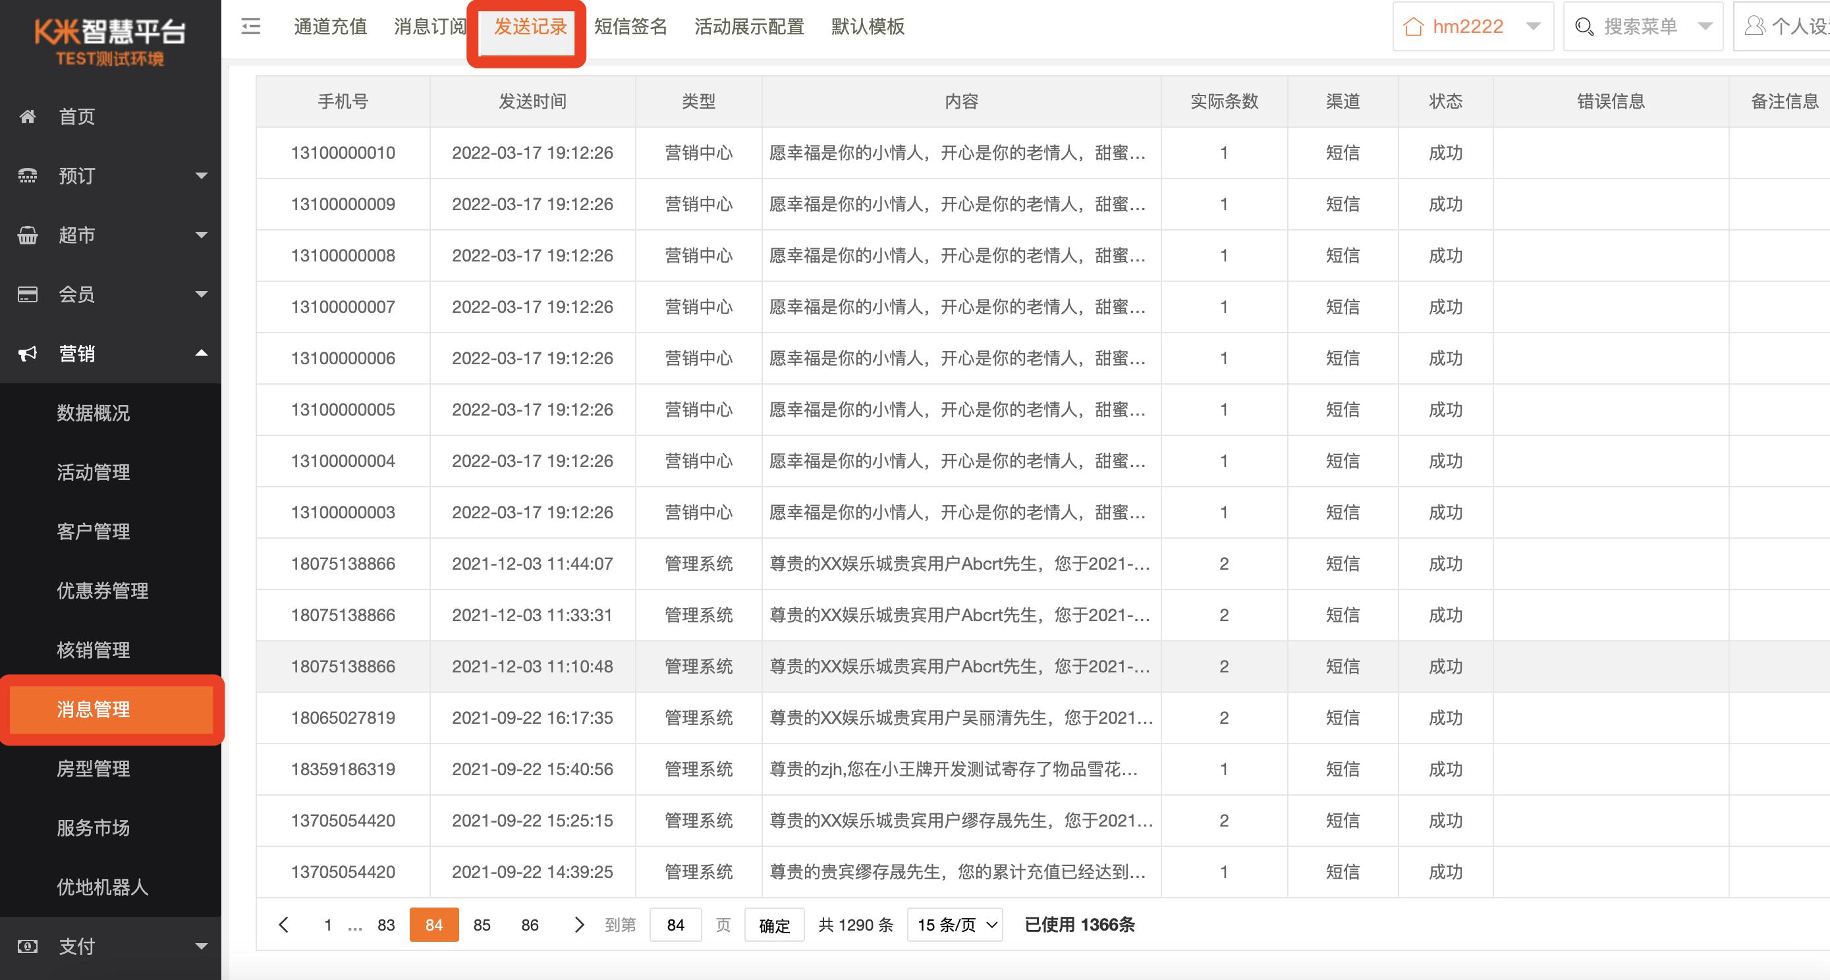The height and width of the screenshot is (980, 1830).
Task: Collapse the 营销 menu arrow
Action: tap(201, 353)
